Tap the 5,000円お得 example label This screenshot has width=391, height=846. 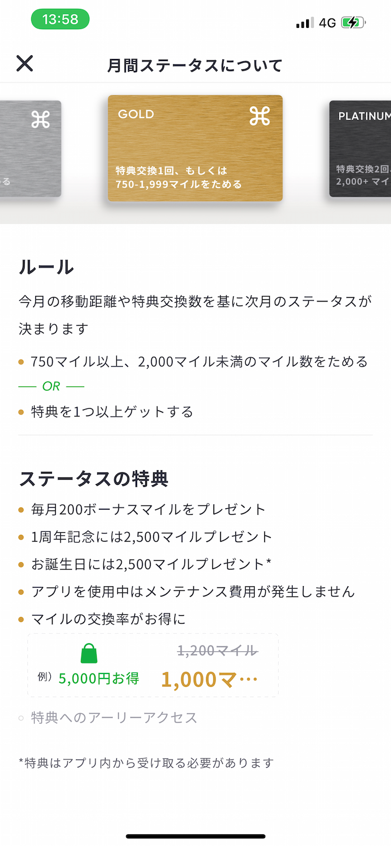98,678
